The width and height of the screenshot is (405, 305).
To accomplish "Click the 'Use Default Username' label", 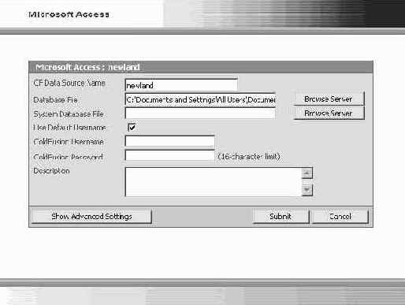I will 69,128.
